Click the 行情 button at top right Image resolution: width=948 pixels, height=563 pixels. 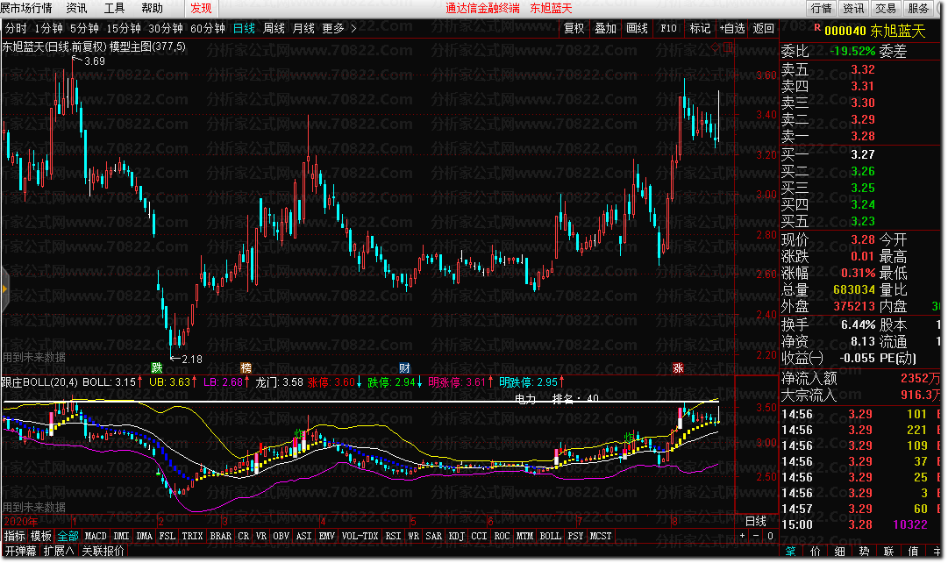[x=821, y=9]
